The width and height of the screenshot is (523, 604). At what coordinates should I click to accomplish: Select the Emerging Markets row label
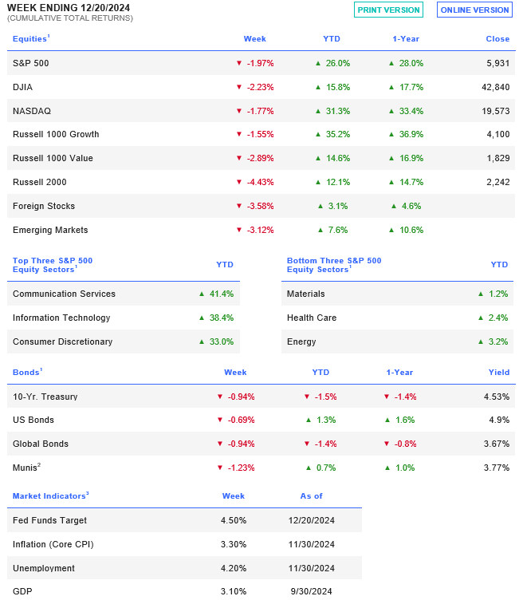[x=50, y=230]
